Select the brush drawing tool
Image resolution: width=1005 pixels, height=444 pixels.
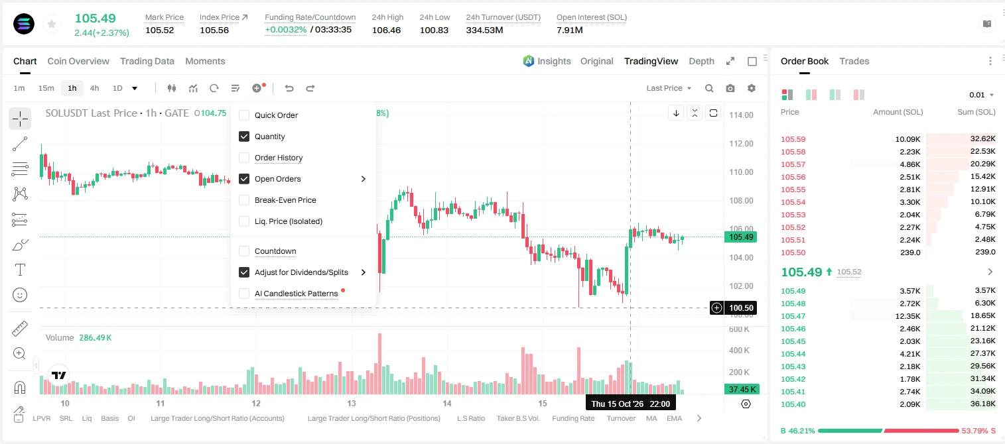click(20, 245)
